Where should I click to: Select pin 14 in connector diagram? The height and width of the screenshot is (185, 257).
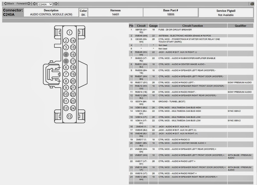point(73,41)
